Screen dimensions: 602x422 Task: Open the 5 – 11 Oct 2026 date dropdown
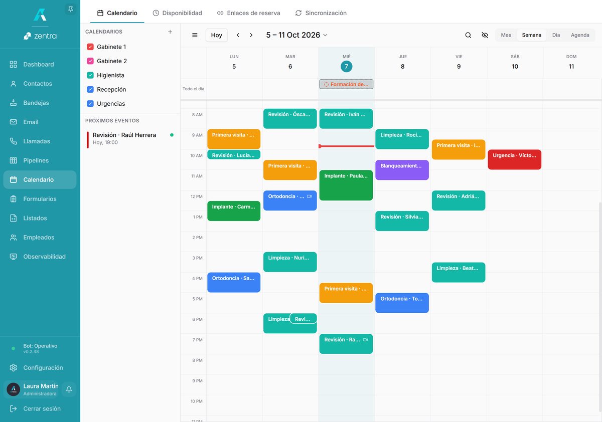296,35
